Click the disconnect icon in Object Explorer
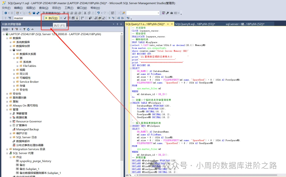This screenshot has height=177, width=286. 16,29
